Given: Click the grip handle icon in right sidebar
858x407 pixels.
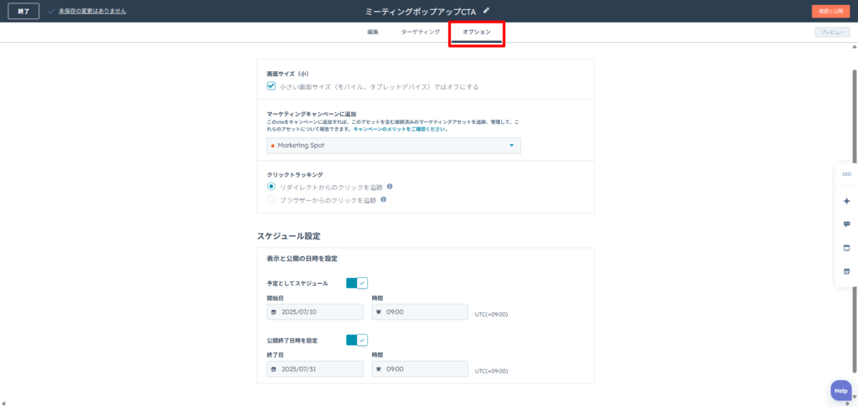Looking at the screenshot, I should [x=846, y=174].
